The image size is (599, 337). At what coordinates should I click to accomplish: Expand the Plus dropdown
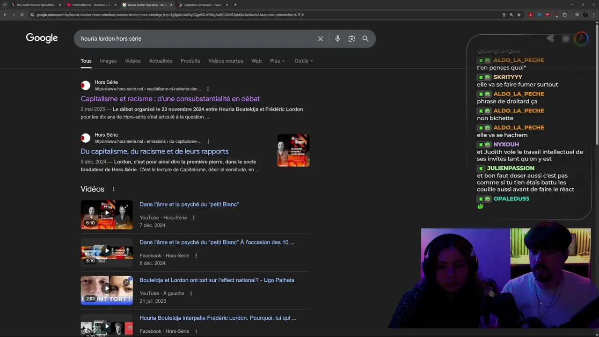tap(278, 61)
